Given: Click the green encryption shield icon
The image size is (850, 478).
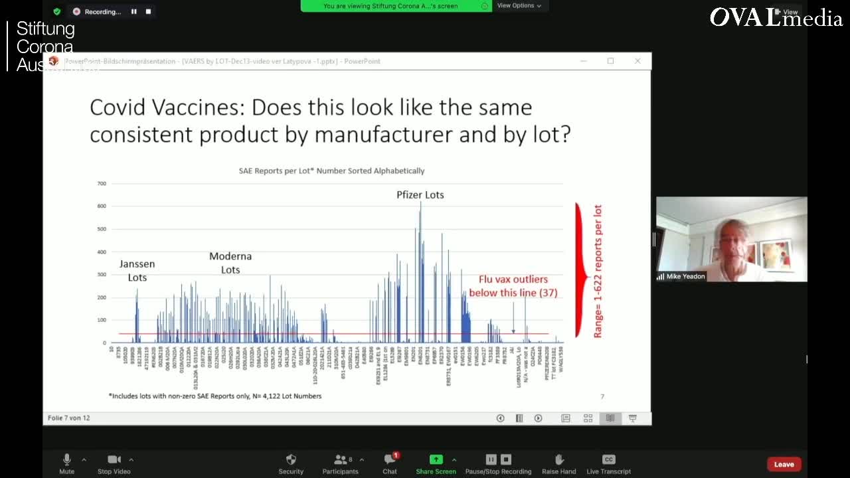Looking at the screenshot, I should [57, 11].
